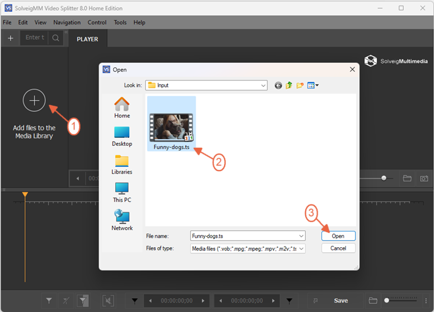Switch to the PLAYER tab
Image resolution: width=434 pixels, height=312 pixels.
(87, 39)
